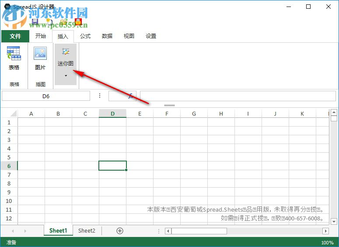339x247 pixels.
Task: Select column F header
Action: pyautogui.click(x=167, y=114)
